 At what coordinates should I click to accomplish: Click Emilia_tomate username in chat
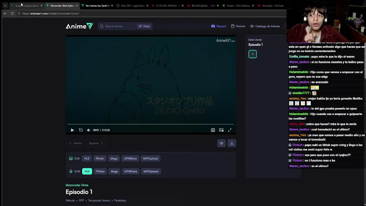[x=299, y=57]
